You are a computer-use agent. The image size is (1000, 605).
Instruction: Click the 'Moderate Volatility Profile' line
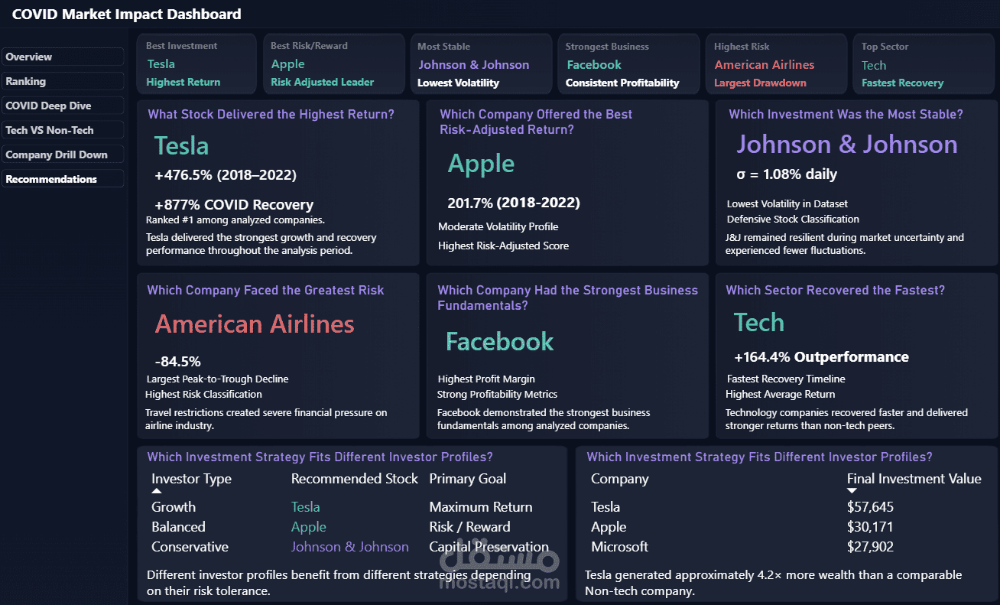tap(498, 227)
